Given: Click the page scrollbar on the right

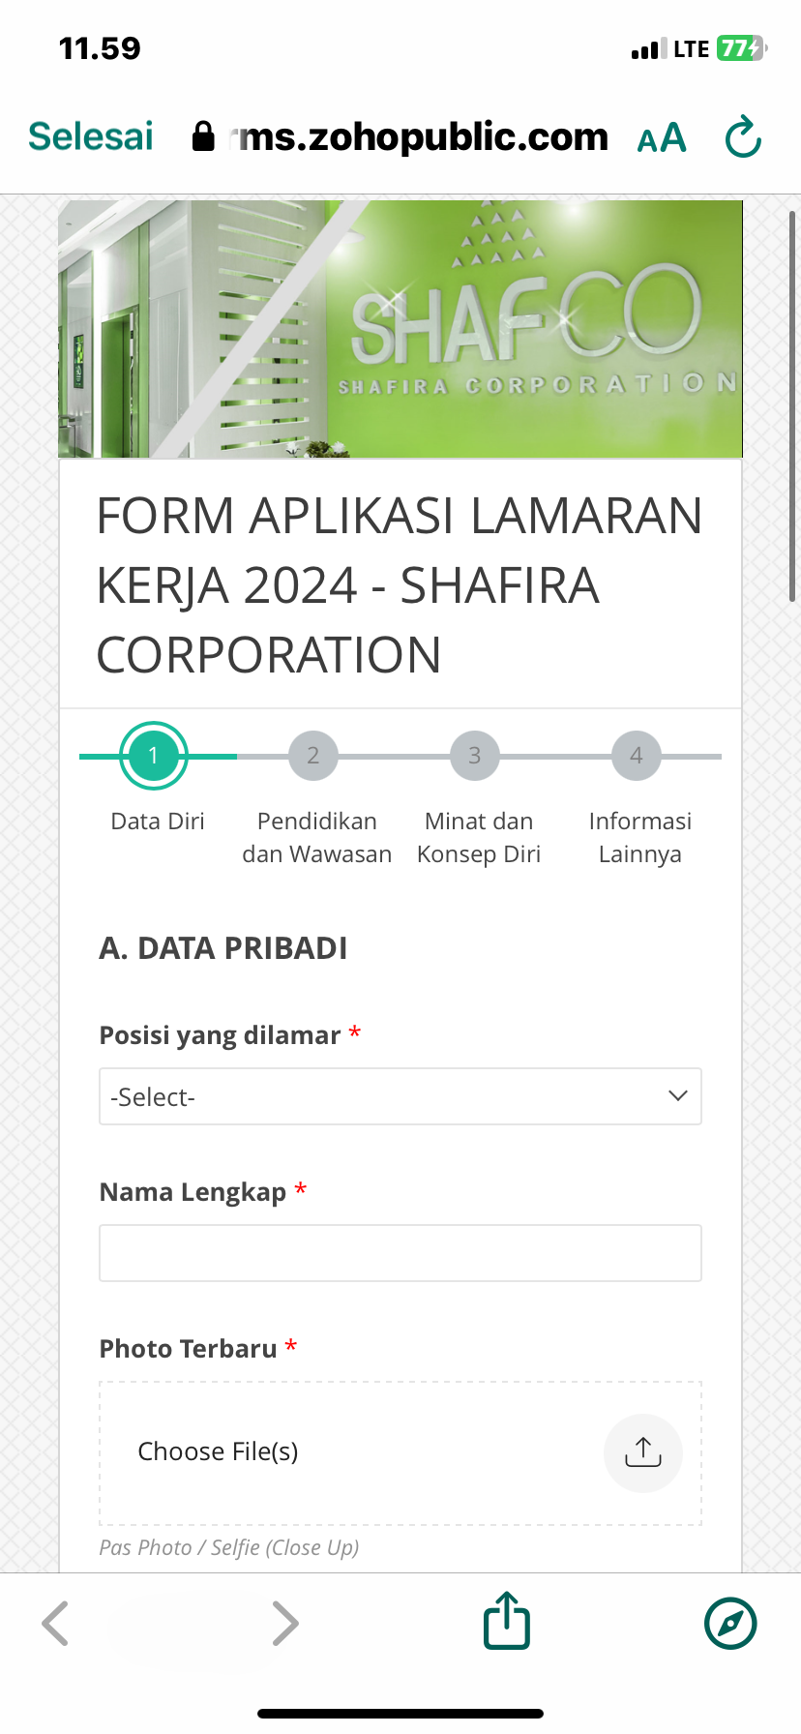Looking at the screenshot, I should (792, 406).
